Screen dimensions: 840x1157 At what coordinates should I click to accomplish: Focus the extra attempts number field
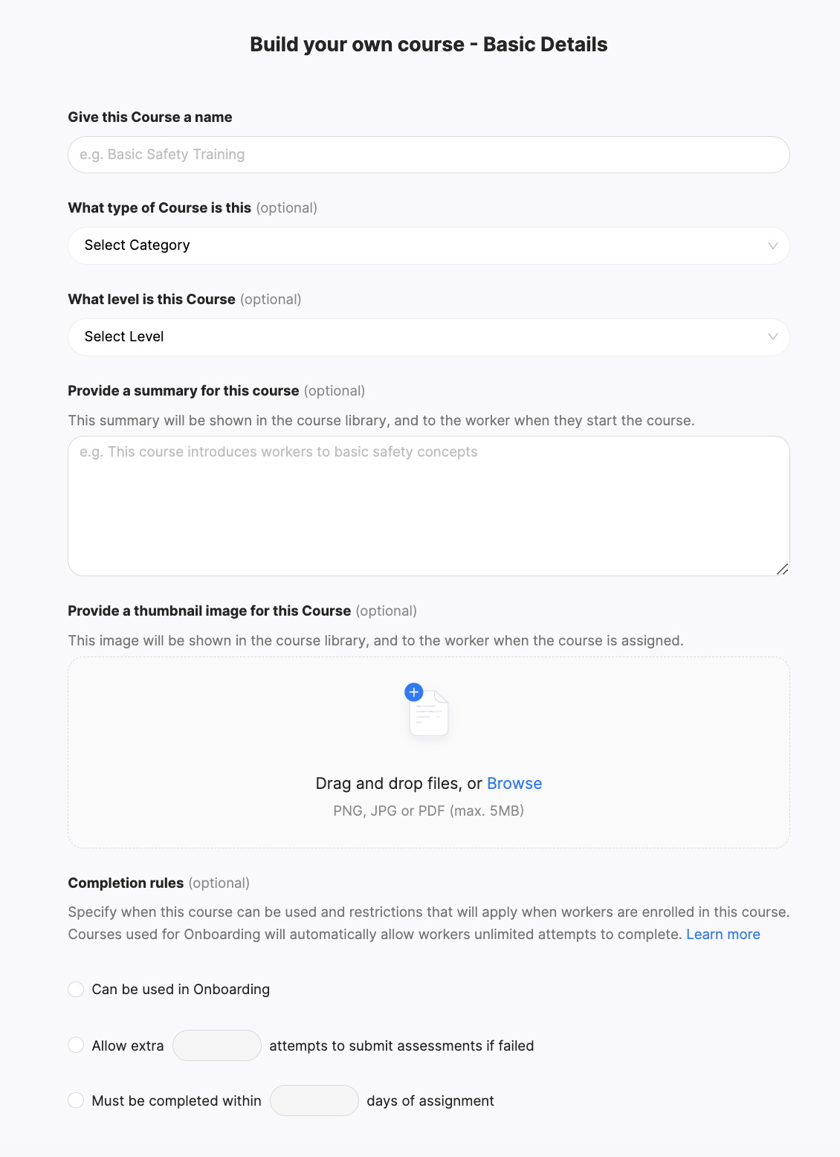217,1045
